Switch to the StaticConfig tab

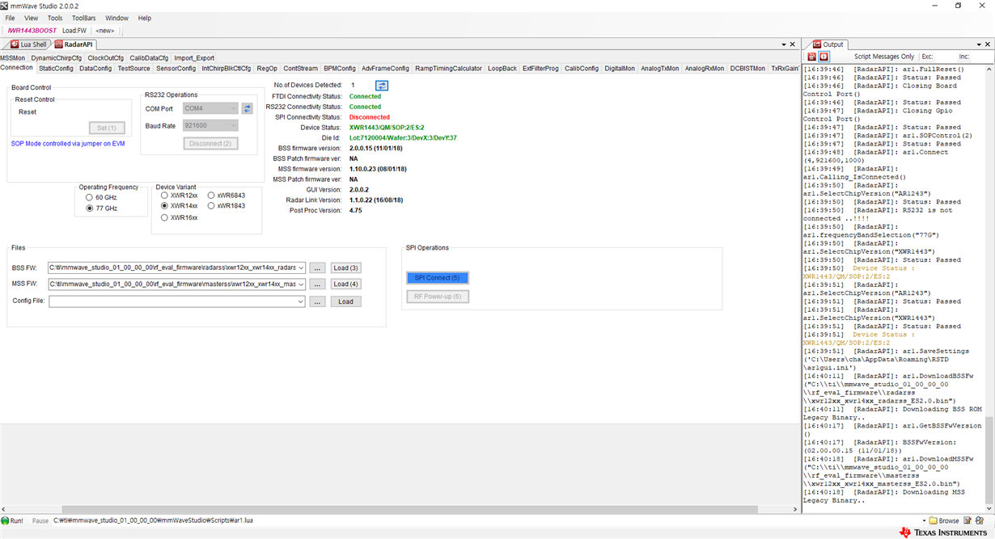tap(56, 69)
